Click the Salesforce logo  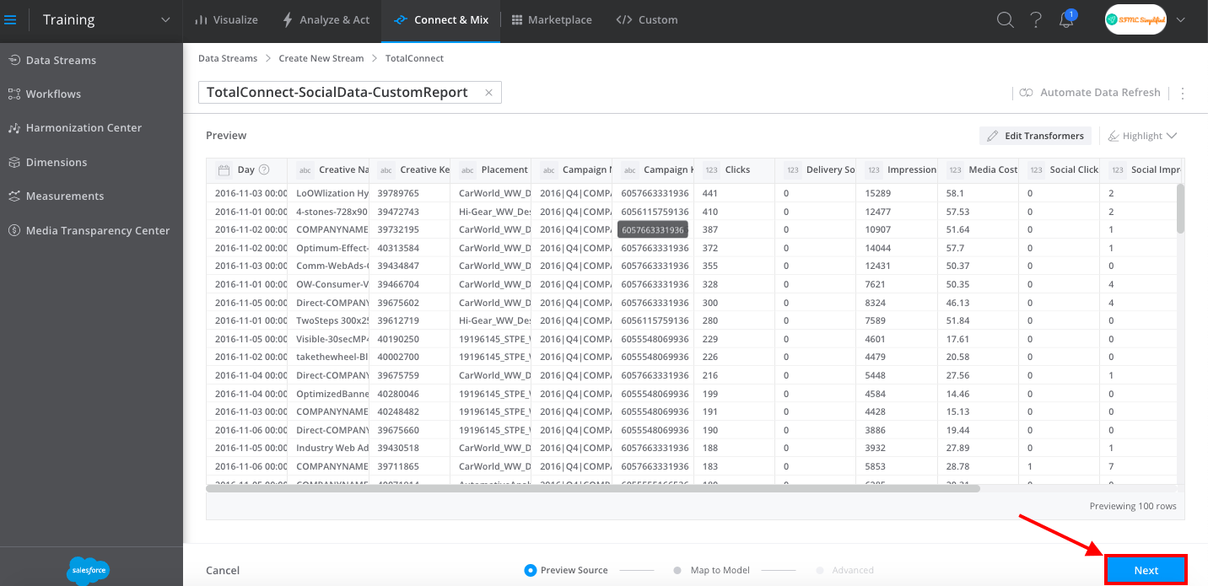tap(88, 570)
